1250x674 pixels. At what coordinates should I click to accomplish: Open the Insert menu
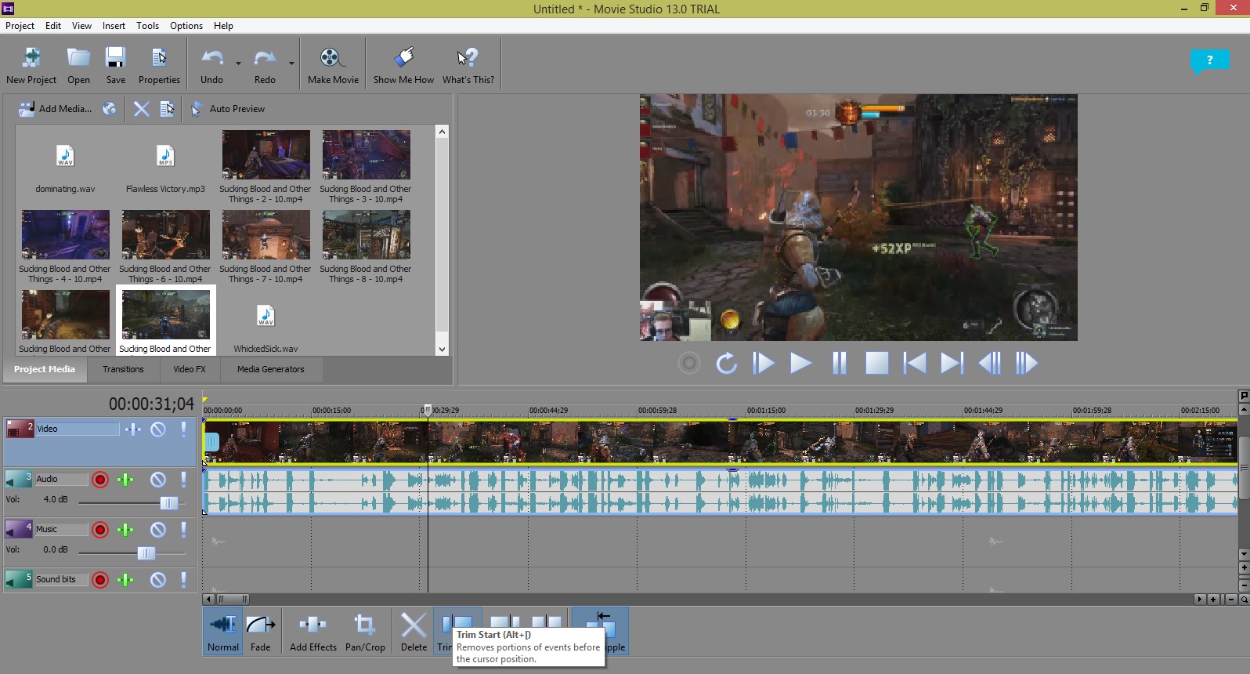[114, 26]
